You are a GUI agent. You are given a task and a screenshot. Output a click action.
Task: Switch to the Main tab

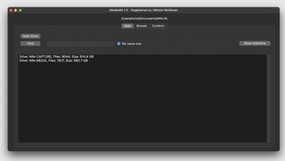click(x=127, y=26)
